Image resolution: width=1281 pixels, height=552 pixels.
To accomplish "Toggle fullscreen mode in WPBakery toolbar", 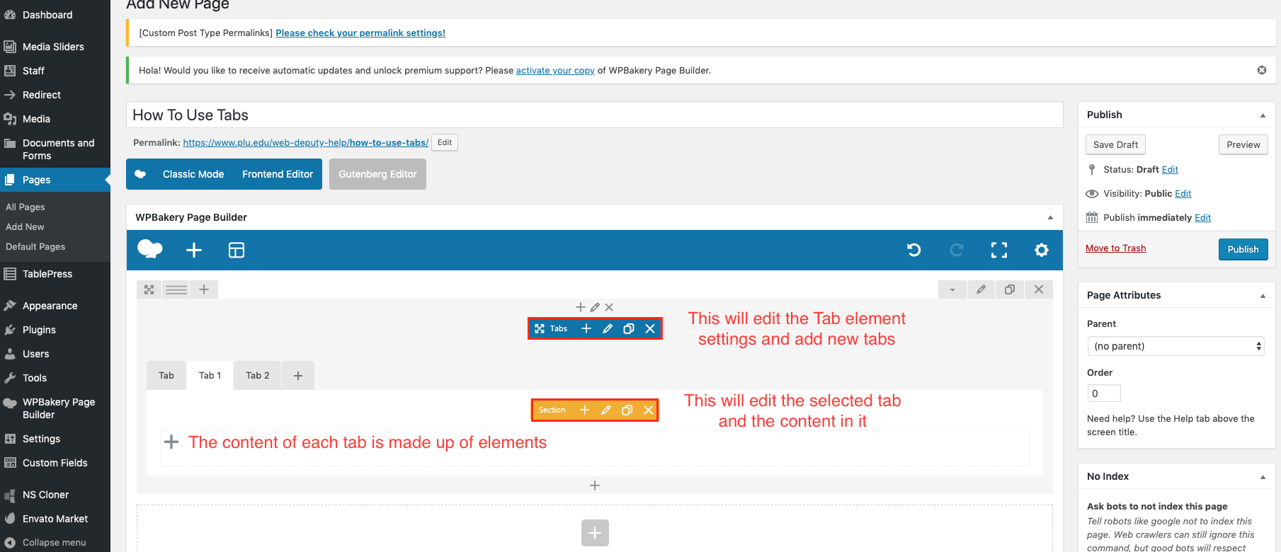I will tap(999, 250).
